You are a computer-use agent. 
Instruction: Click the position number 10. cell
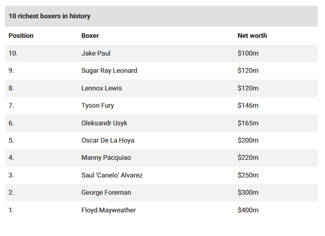[x=13, y=53]
